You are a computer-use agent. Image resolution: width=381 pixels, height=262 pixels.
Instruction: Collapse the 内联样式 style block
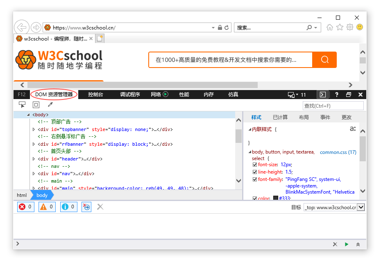click(250, 129)
